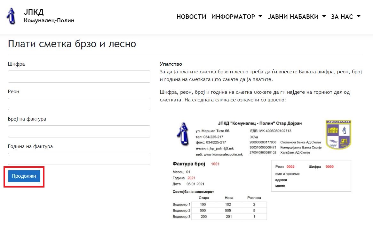Open the ЈПКД site title link
Viewport: 373px width, 229px height.
point(34,12)
